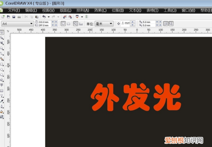Open the 表格(T) menu
The width and height of the screenshot is (212, 147).
coord(152,10)
